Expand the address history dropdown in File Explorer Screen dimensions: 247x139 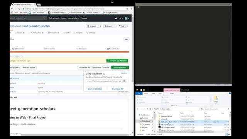(x=200, y=109)
